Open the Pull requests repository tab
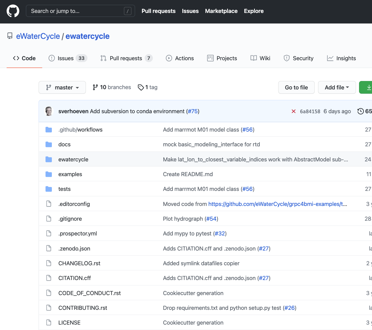The height and width of the screenshot is (330, 372). (126, 58)
